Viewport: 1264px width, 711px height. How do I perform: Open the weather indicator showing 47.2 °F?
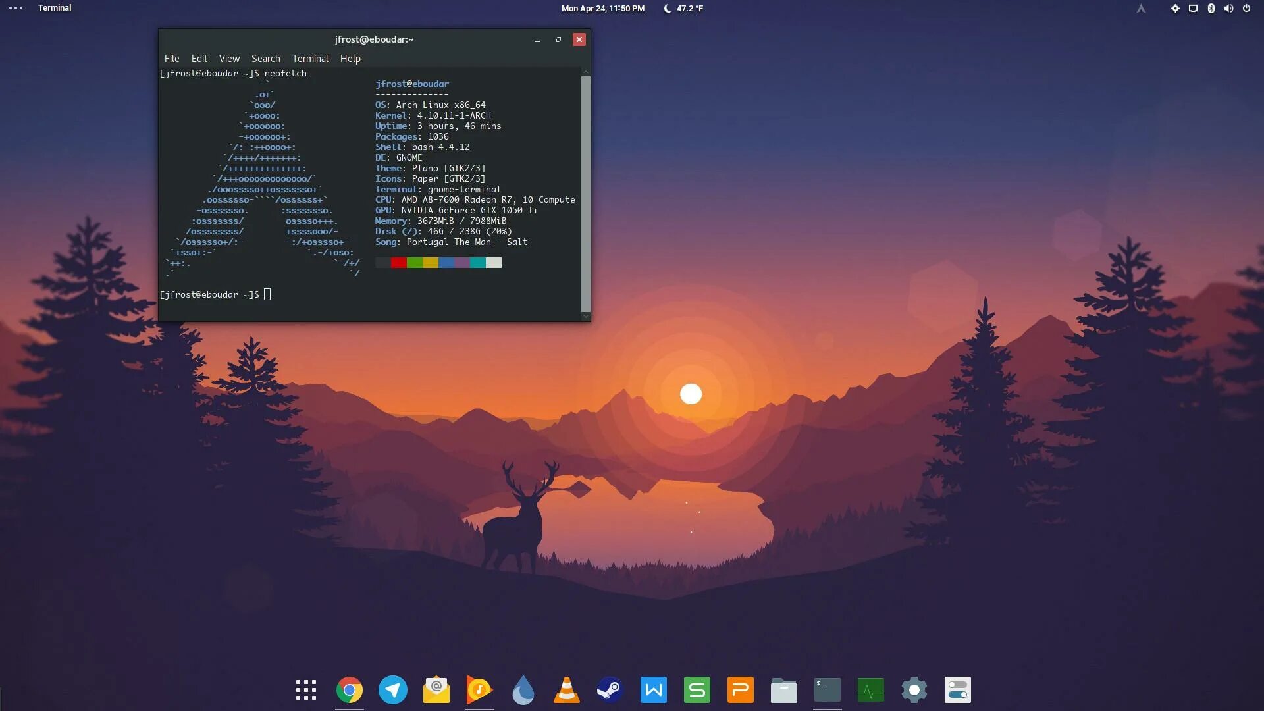tap(683, 9)
